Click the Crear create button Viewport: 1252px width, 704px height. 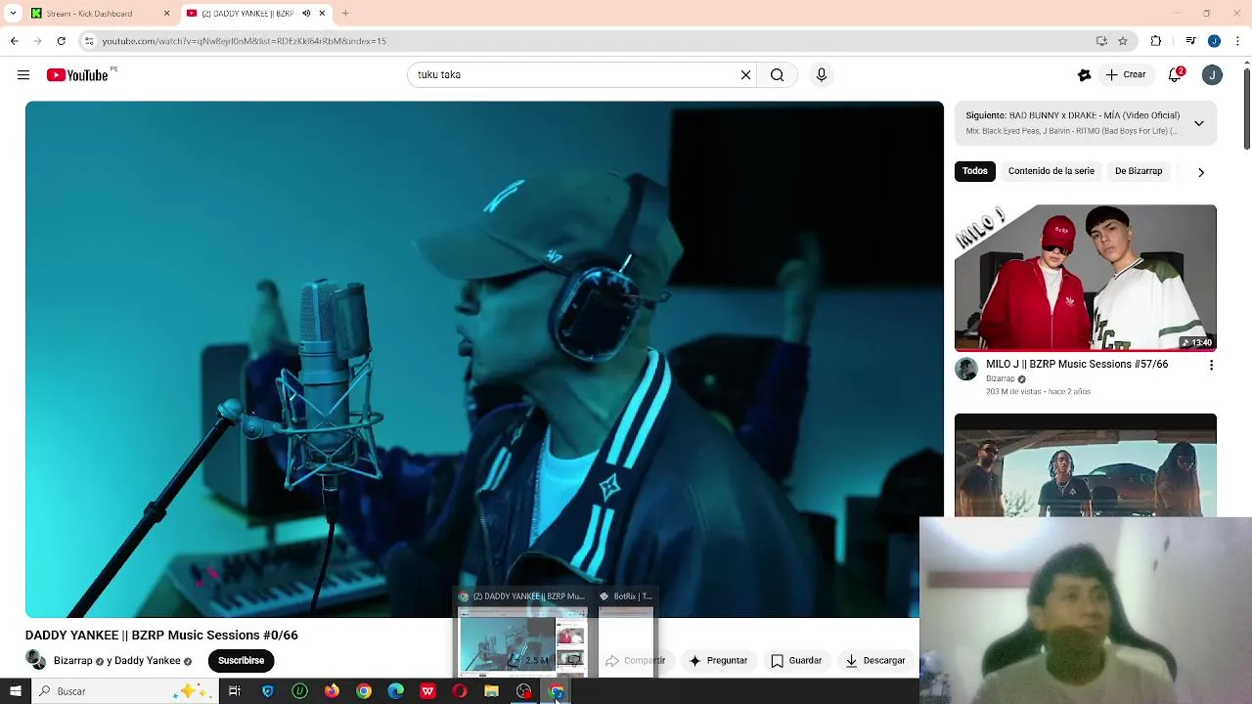click(1126, 75)
